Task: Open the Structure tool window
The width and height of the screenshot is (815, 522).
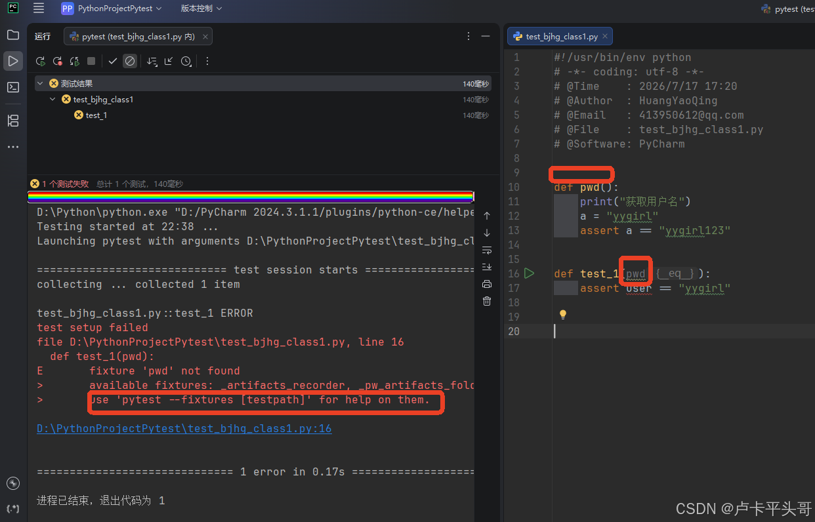Action: point(12,121)
